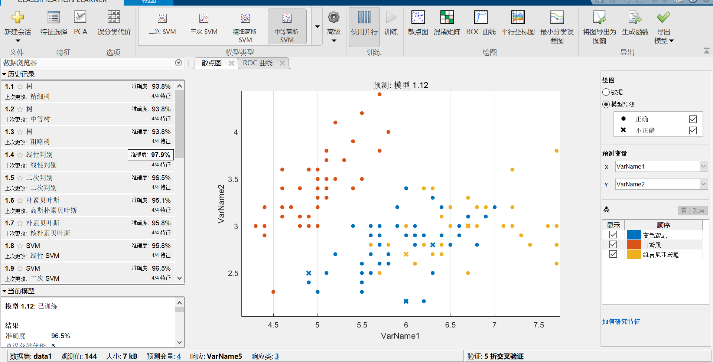This screenshot has height=362, width=713.
Task: Click the 置于顶层 button
Action: 693,211
